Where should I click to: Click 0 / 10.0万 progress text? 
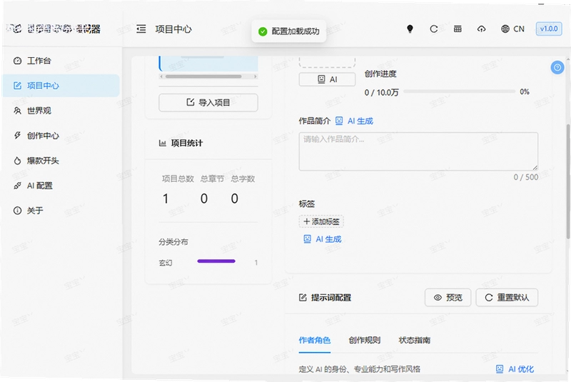pyautogui.click(x=381, y=93)
